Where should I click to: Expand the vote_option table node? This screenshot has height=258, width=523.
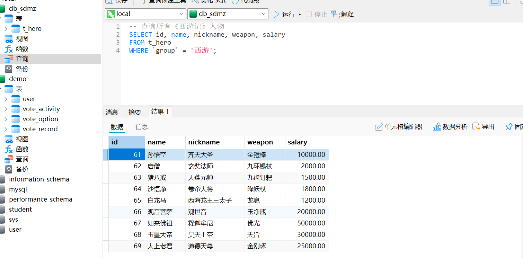(x=6, y=119)
